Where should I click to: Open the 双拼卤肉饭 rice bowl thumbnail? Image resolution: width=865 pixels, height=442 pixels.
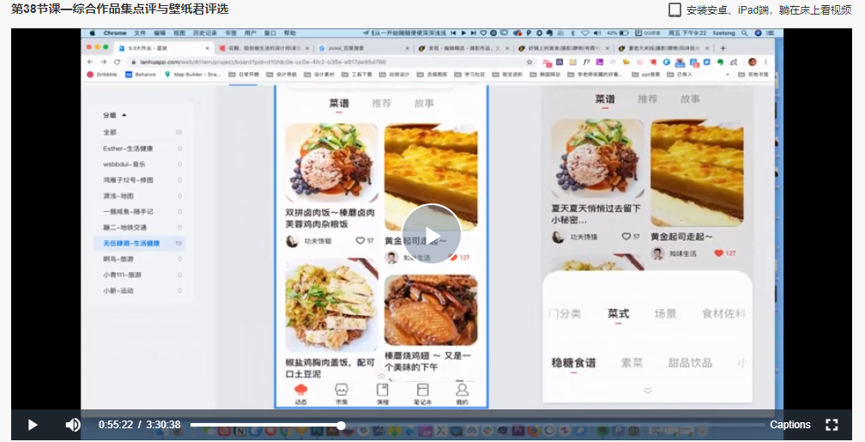click(331, 163)
